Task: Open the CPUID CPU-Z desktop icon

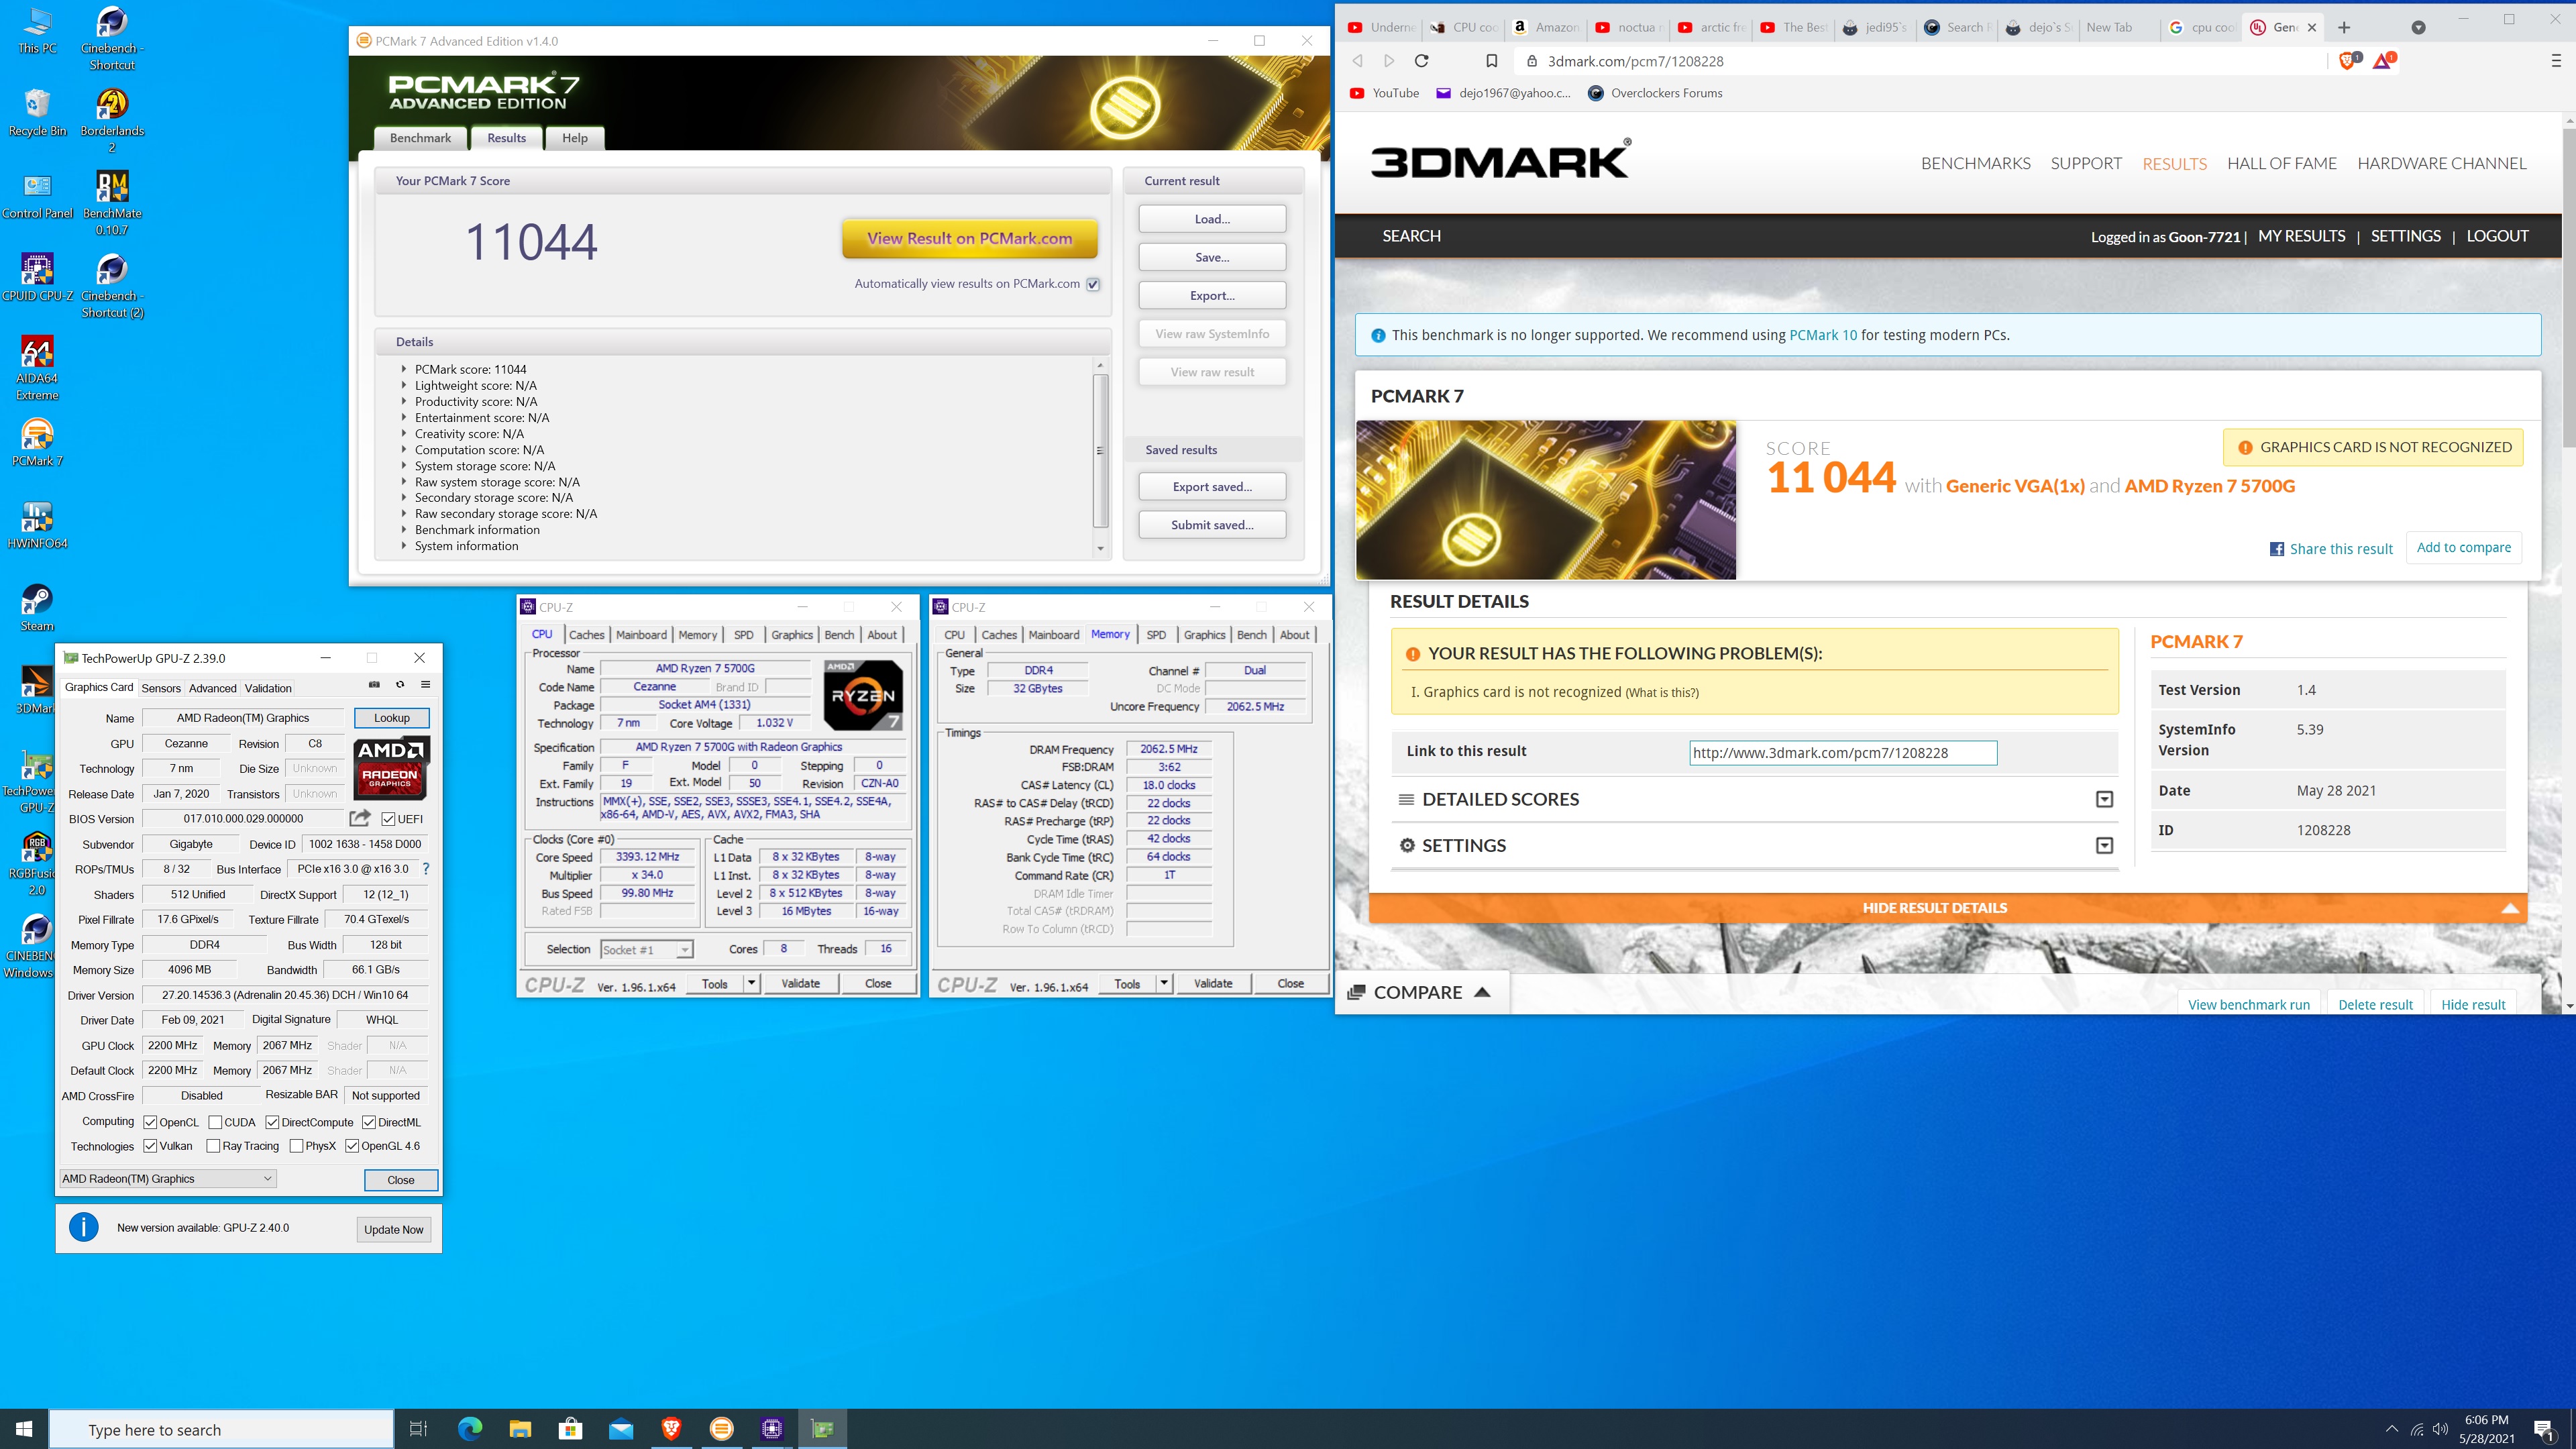Action: click(37, 277)
